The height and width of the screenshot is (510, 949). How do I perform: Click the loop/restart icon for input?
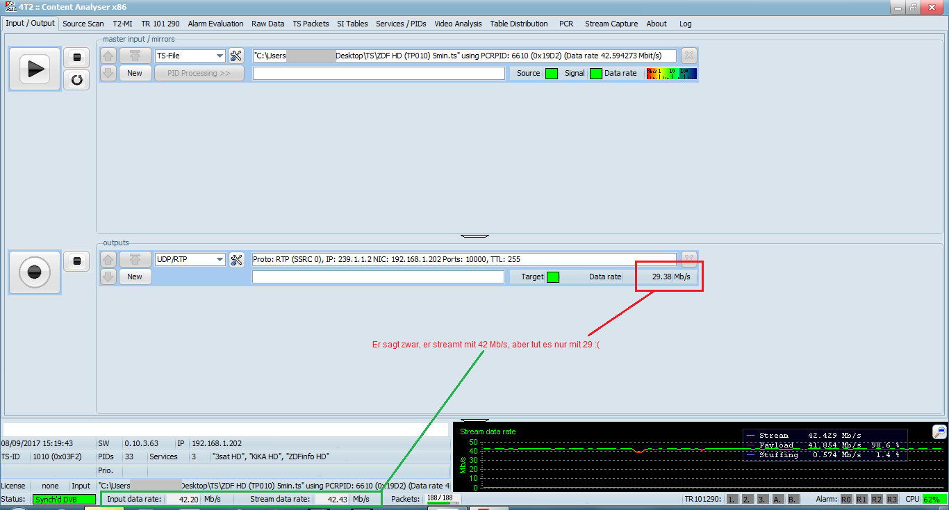pyautogui.click(x=77, y=80)
